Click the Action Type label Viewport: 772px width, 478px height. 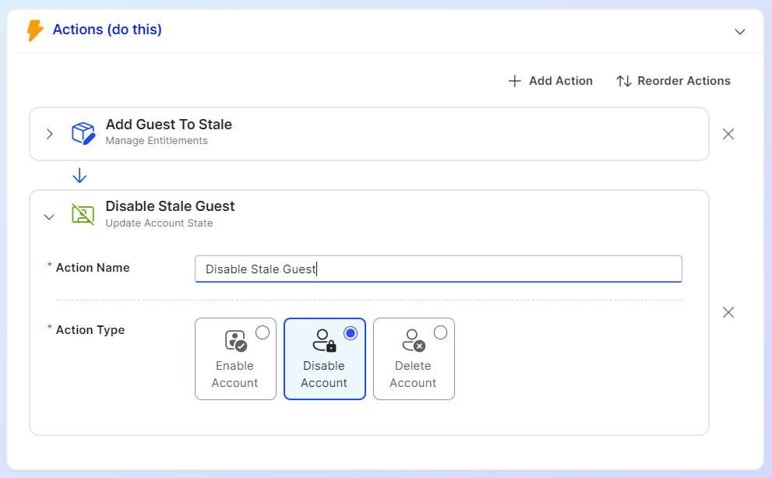[90, 330]
